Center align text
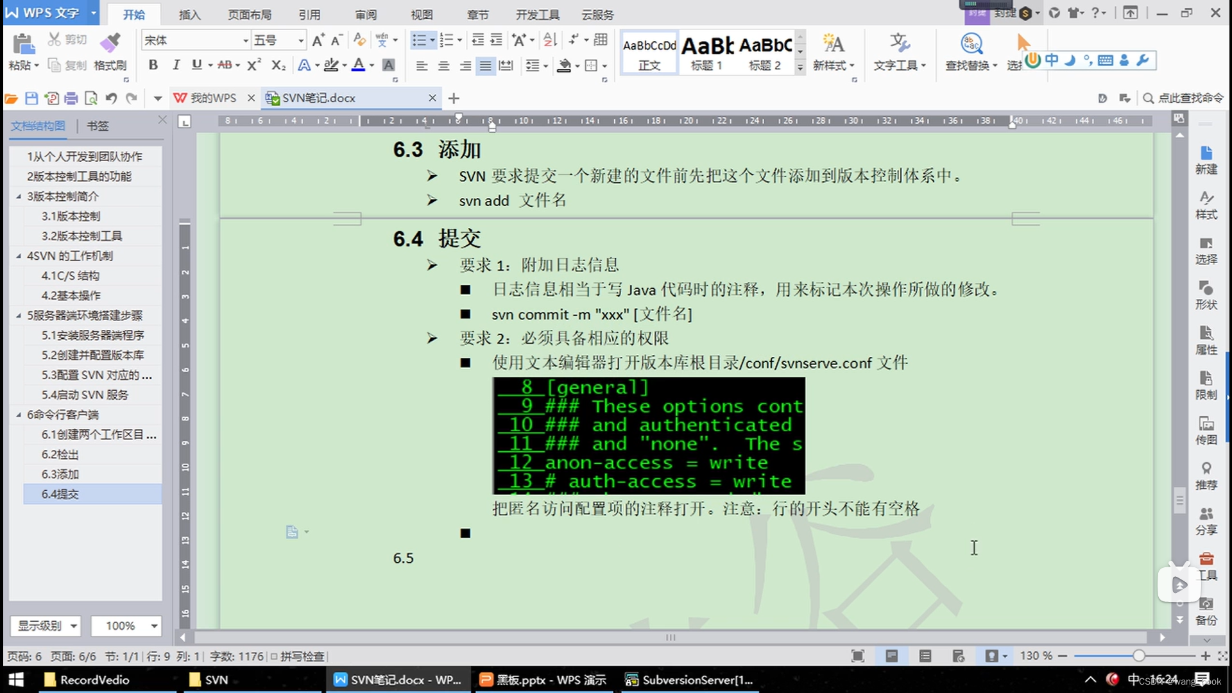The width and height of the screenshot is (1232, 693). coord(443,65)
